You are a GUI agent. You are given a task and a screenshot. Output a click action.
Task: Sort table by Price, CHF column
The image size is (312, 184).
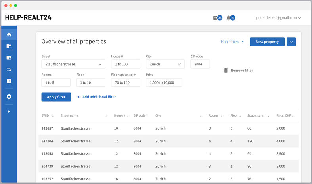coord(285,116)
